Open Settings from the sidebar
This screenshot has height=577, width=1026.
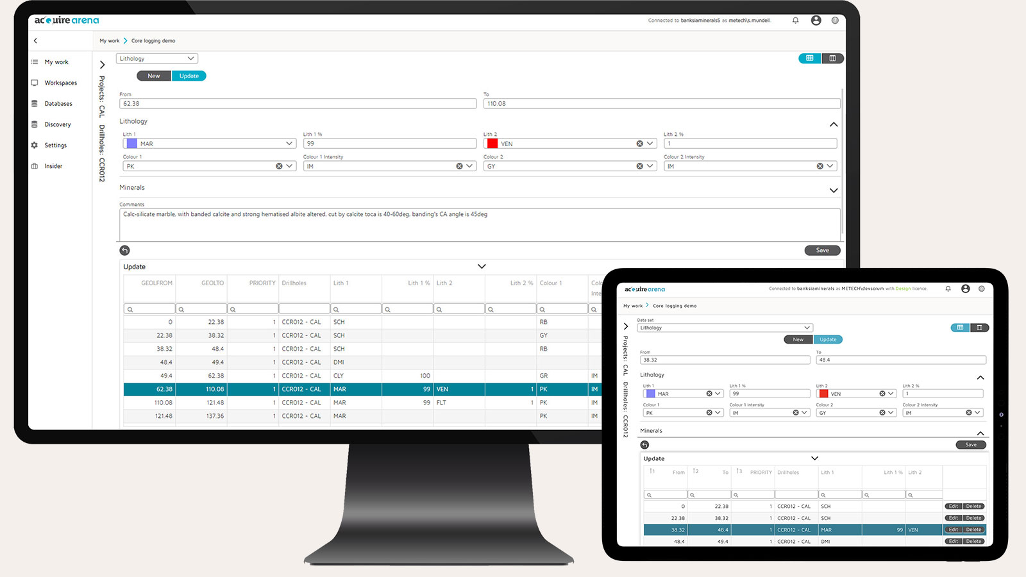point(56,145)
